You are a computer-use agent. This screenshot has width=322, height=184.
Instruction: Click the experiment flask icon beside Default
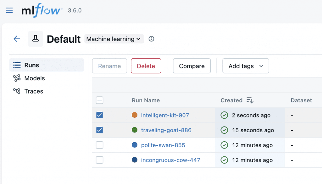coord(35,39)
